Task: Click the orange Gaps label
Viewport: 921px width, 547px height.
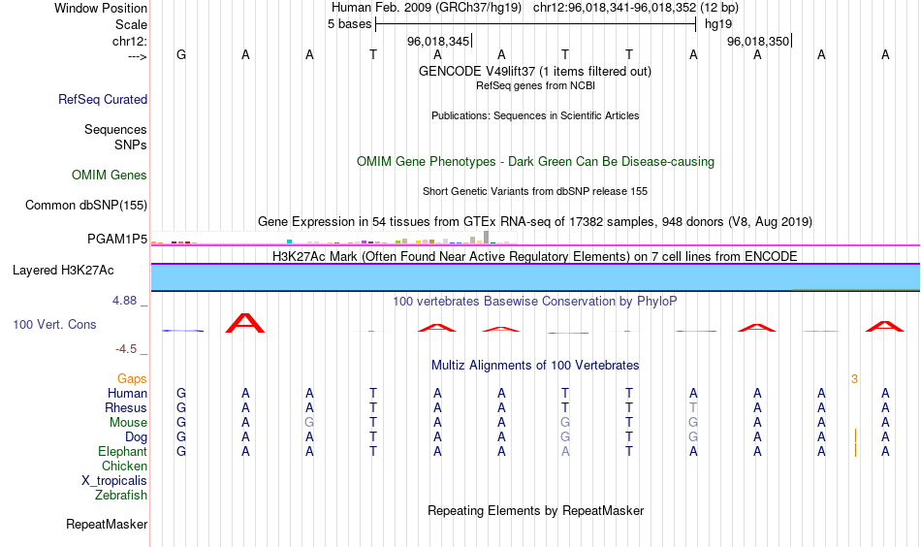Action: click(x=132, y=379)
